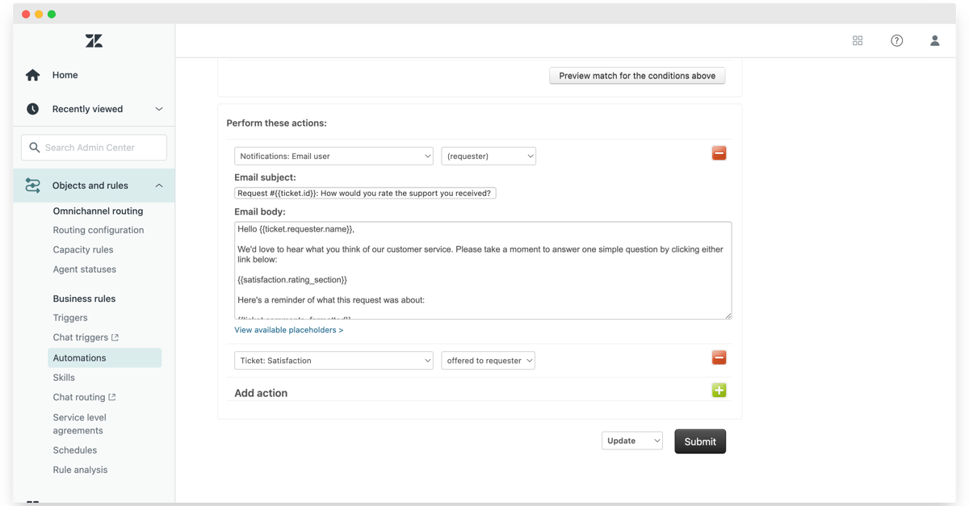Open the offered to requester dropdown
The height and width of the screenshot is (506, 969).
pyautogui.click(x=488, y=361)
